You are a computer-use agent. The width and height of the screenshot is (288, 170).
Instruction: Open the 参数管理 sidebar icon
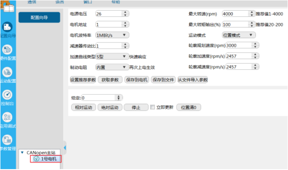tap(7, 140)
